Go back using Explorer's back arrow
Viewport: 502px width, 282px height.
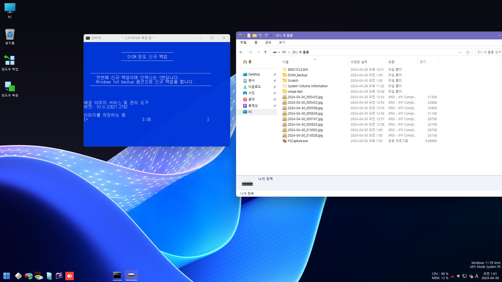(241, 52)
